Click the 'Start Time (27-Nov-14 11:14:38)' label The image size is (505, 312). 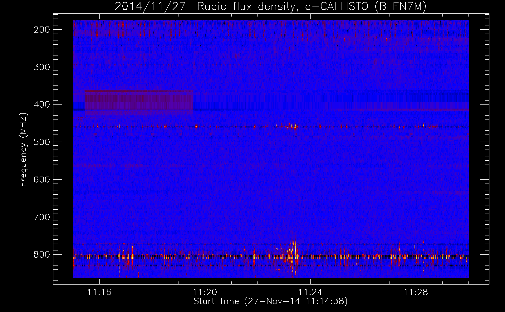[x=271, y=302]
